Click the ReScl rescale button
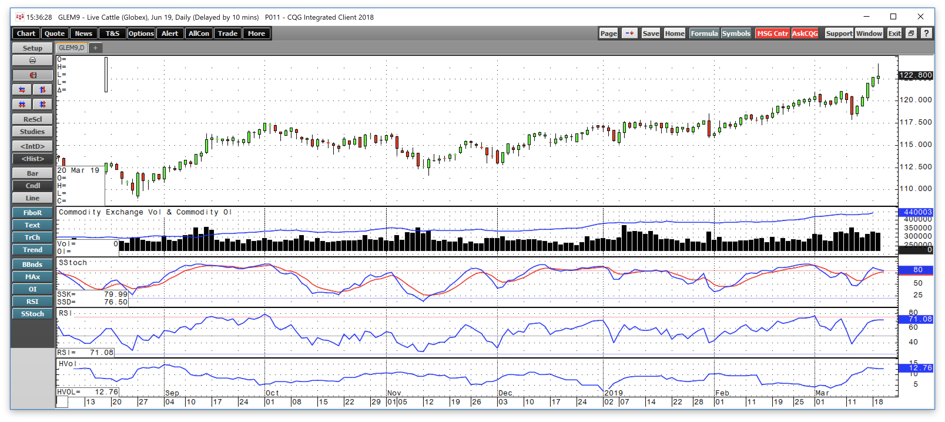 pyautogui.click(x=32, y=119)
